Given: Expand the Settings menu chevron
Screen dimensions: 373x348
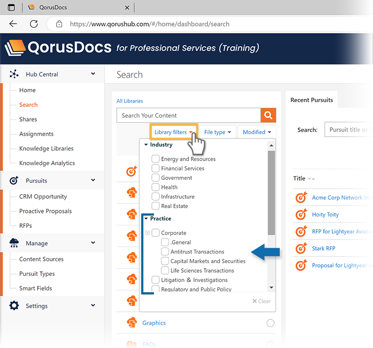Looking at the screenshot, I should [x=93, y=305].
